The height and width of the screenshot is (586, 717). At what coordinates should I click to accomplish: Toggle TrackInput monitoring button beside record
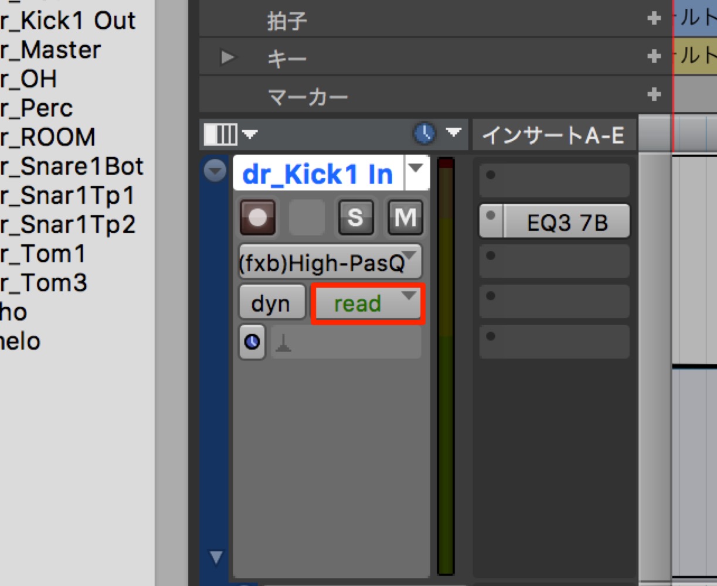click(x=307, y=217)
